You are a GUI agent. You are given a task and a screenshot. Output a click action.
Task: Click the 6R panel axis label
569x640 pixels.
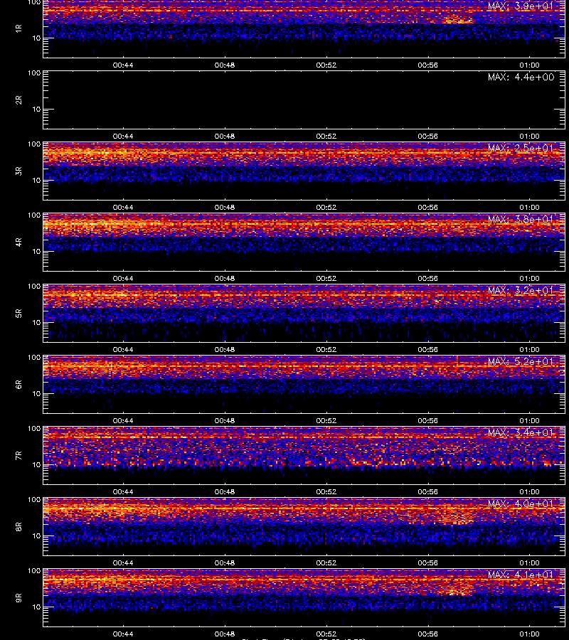tap(18, 385)
